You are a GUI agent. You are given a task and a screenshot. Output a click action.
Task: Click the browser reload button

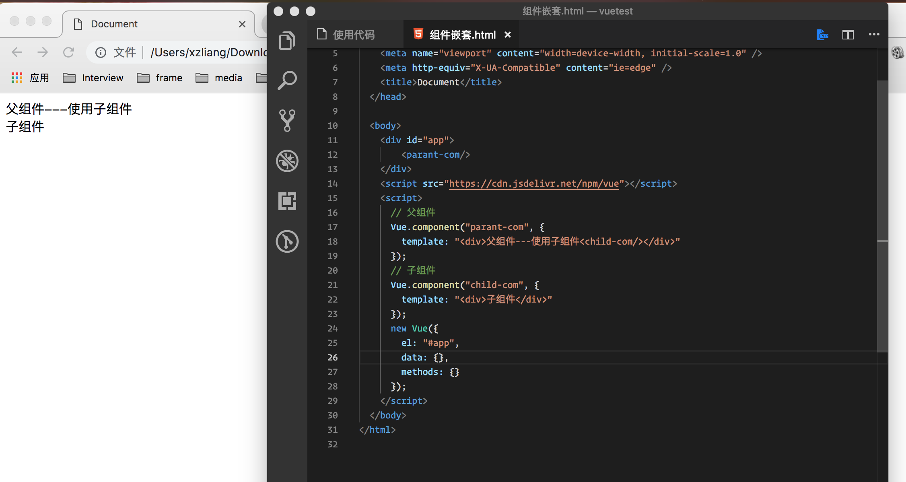69,52
